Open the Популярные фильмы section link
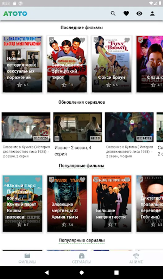 (82, 166)
